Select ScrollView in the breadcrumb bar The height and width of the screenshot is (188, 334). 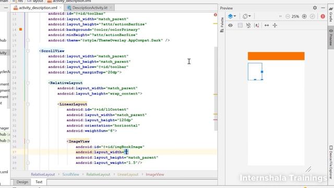[x=70, y=174]
